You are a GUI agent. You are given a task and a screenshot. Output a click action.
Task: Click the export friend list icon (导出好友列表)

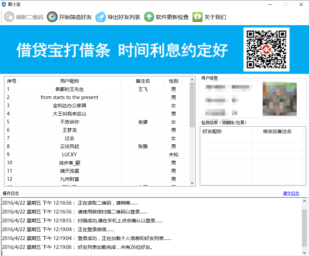click(x=101, y=17)
